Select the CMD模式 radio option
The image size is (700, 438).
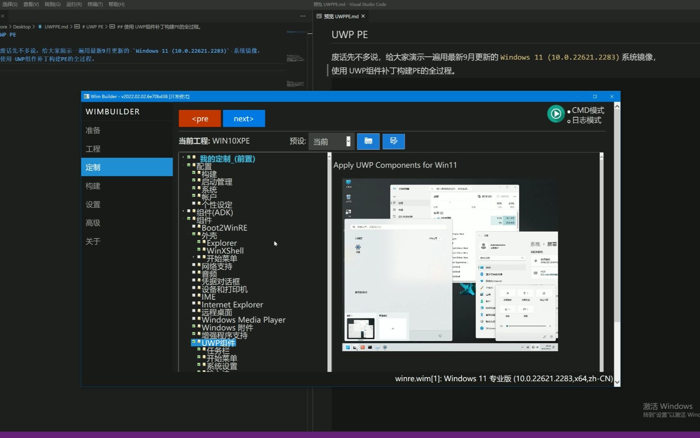(569, 111)
